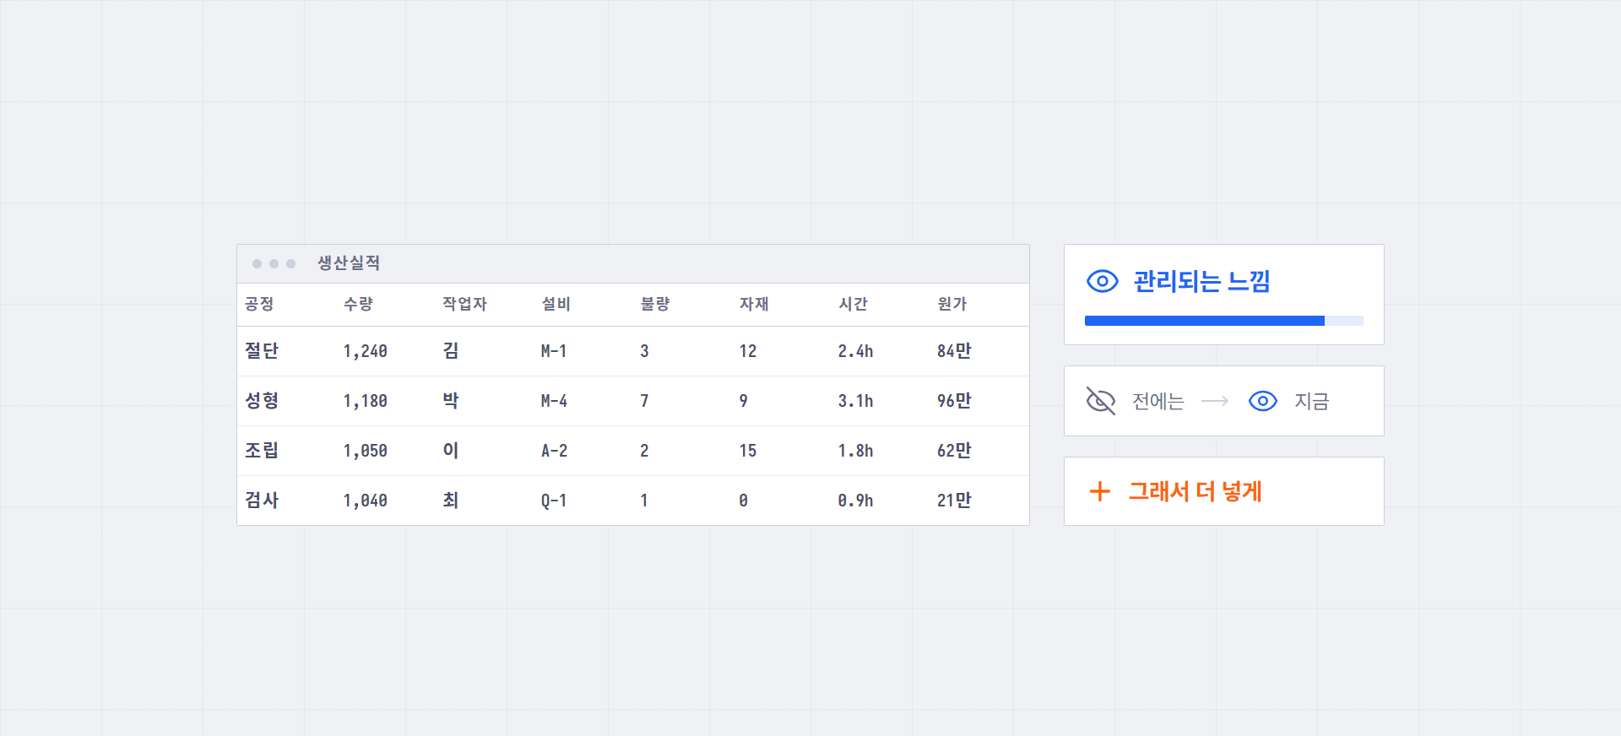Click the 생산실적 window title
This screenshot has height=736, width=1621.
point(349,263)
